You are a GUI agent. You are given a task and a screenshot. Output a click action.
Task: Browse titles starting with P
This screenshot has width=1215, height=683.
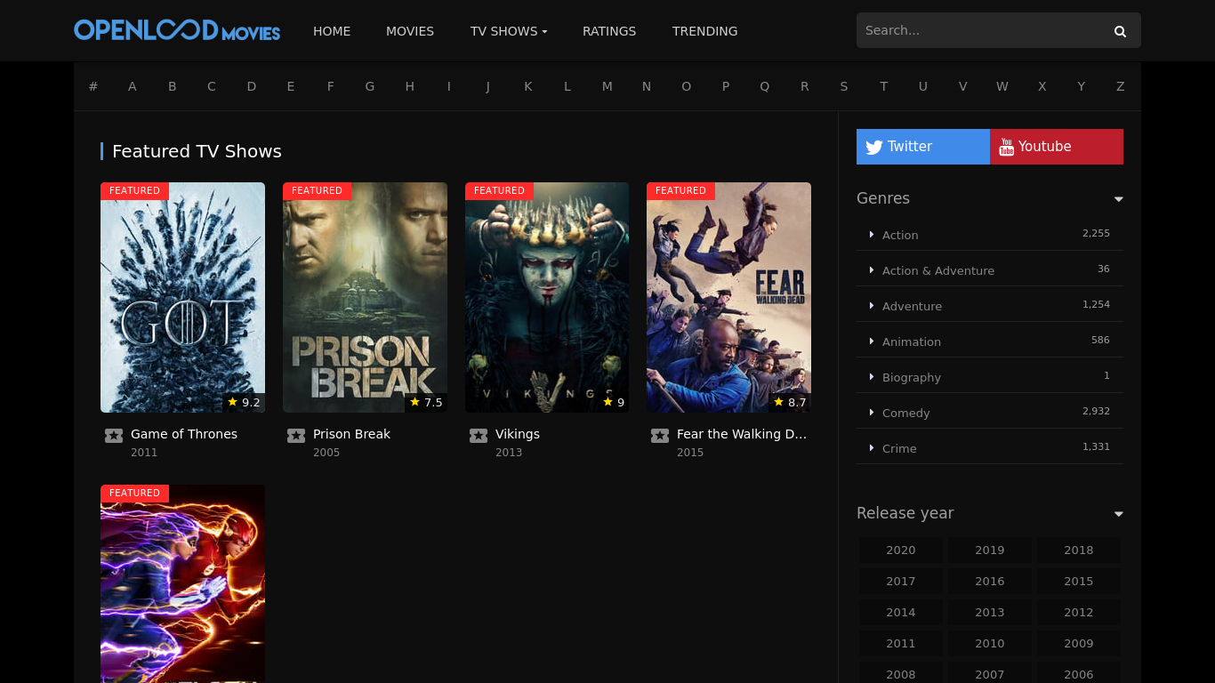[726, 86]
